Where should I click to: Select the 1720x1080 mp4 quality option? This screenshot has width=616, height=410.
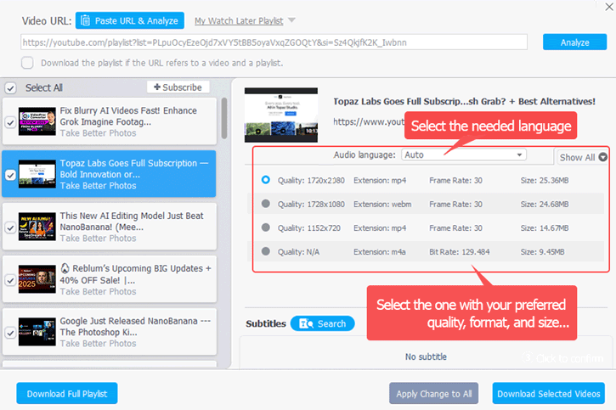[x=266, y=180]
